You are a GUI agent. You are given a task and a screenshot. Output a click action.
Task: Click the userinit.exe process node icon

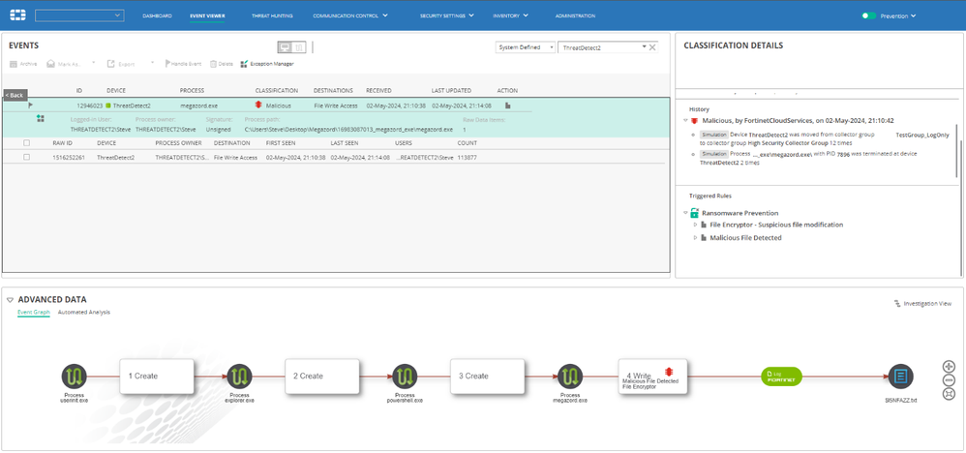75,376
